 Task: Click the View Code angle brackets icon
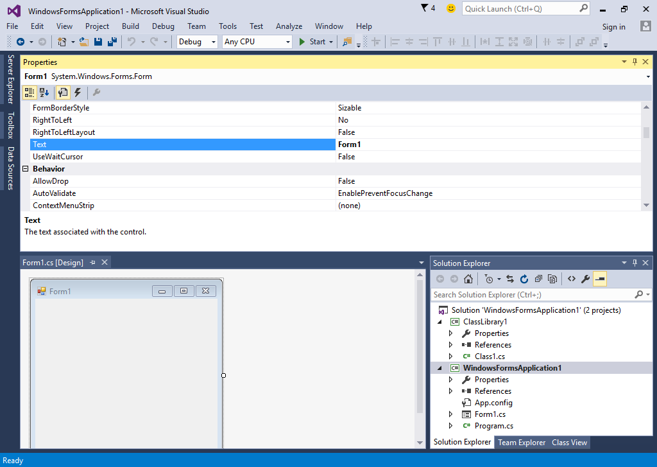572,279
